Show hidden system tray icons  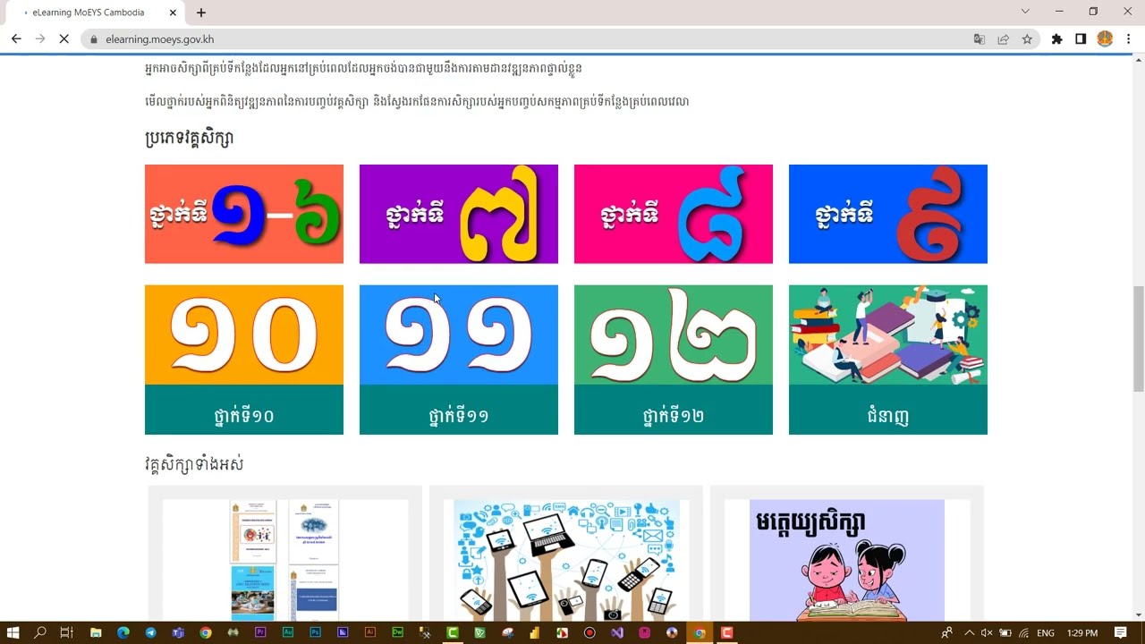[969, 632]
